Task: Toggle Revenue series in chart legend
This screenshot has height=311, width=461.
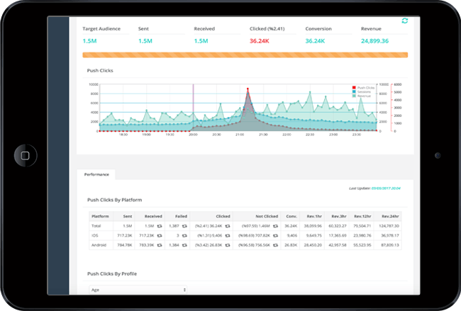Action: click(362, 96)
